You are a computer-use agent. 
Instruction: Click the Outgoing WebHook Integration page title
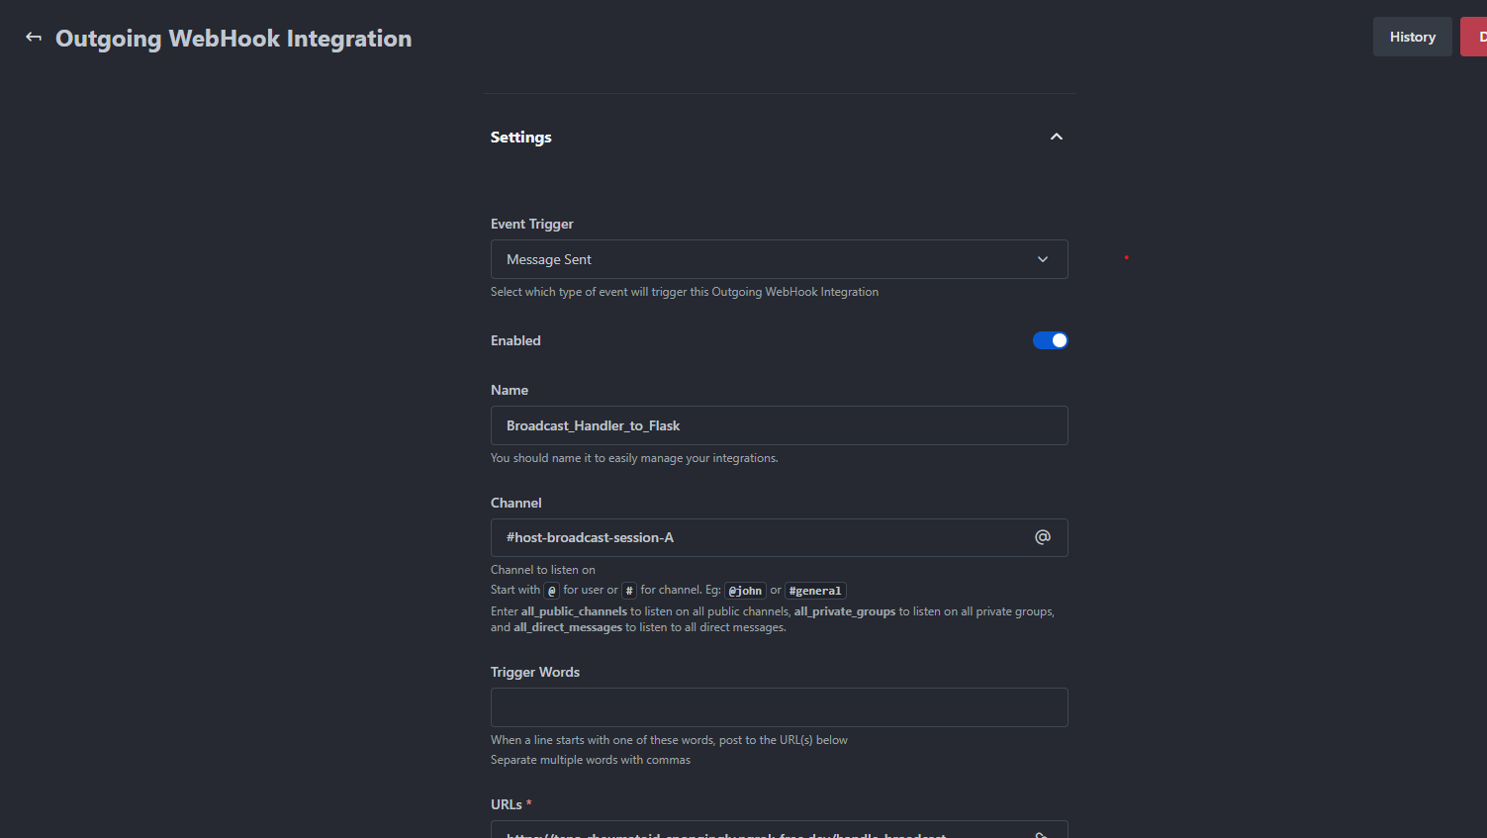pyautogui.click(x=233, y=39)
